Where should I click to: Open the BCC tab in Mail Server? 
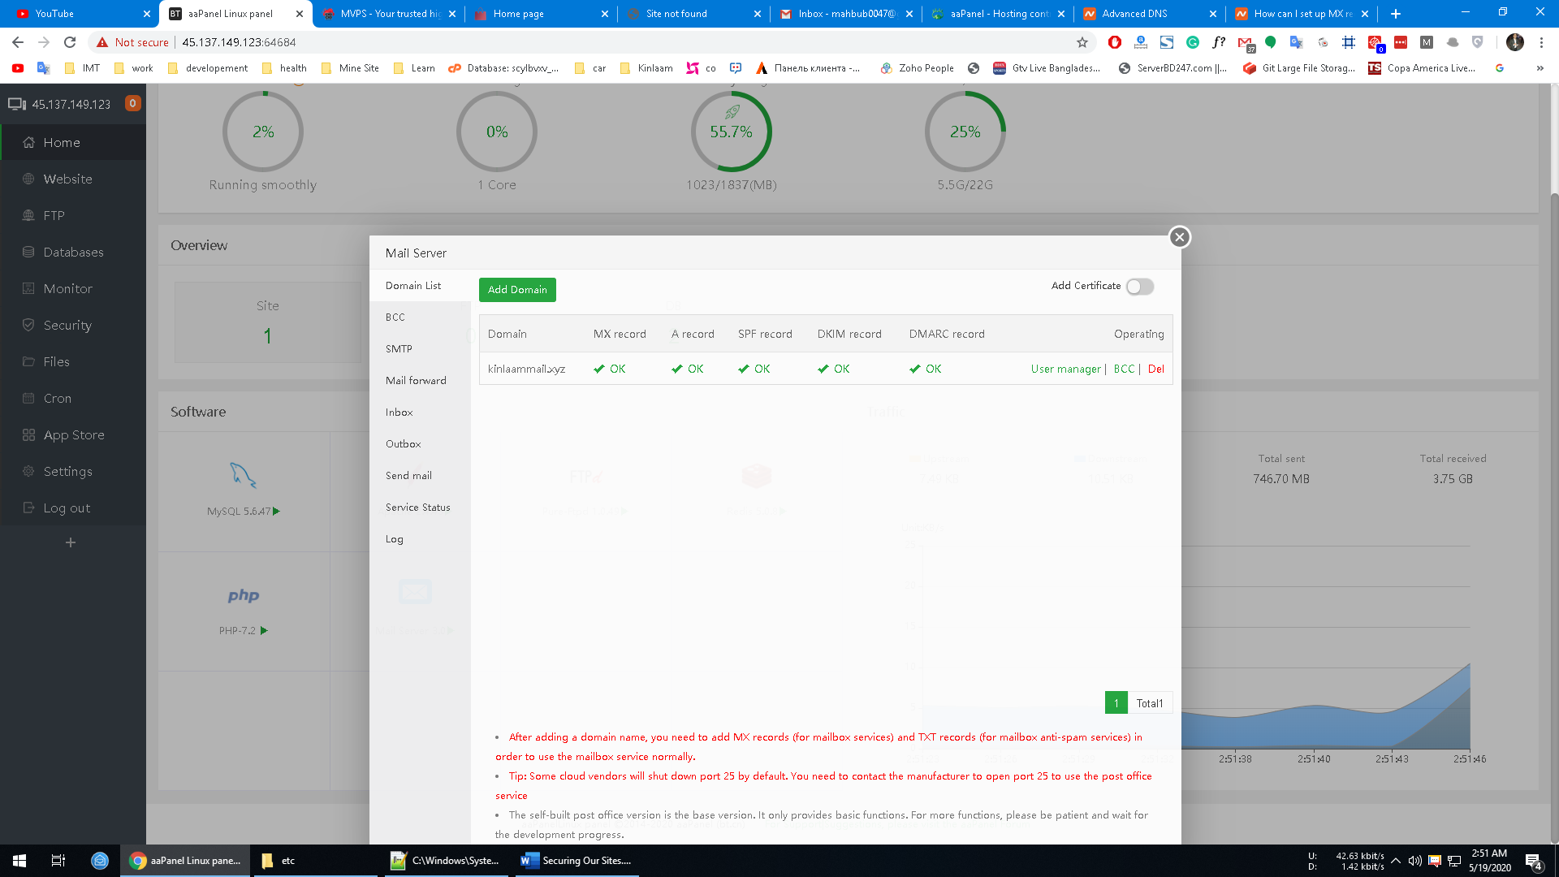coord(395,318)
